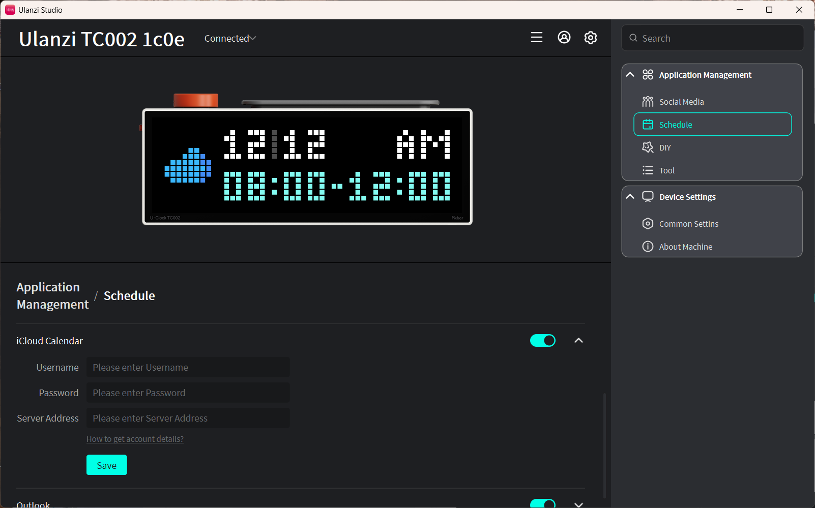This screenshot has width=815, height=508.
Task: Open the settings gear icon
Action: click(591, 37)
